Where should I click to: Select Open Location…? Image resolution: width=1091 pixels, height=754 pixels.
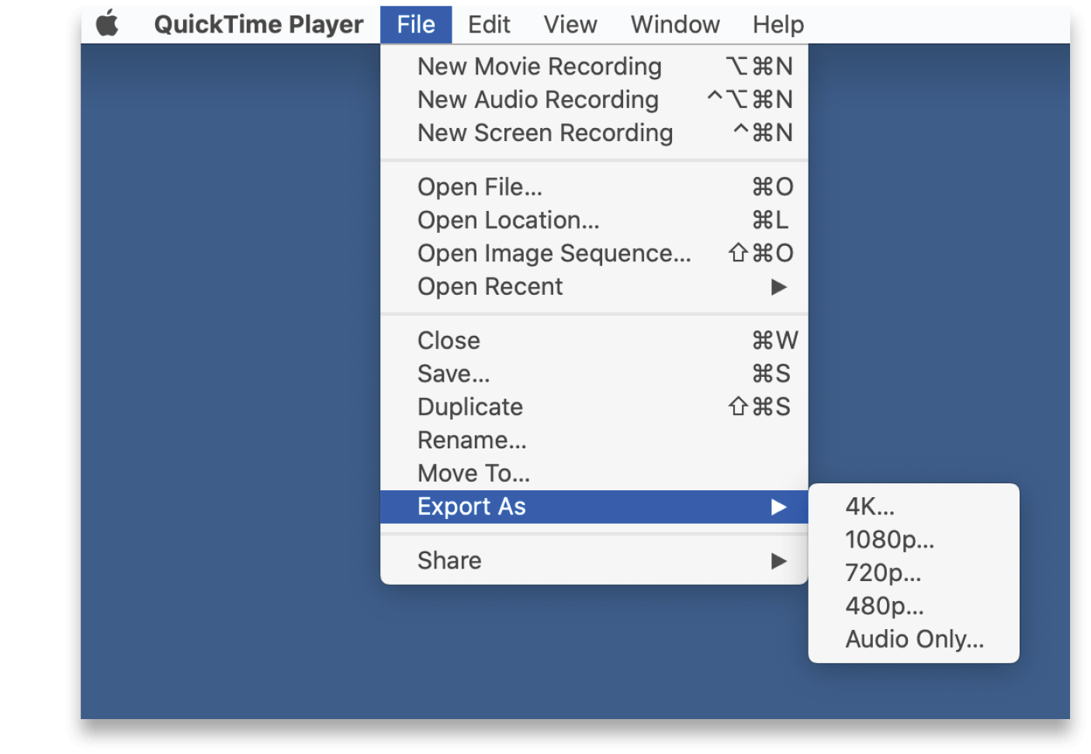(594, 220)
